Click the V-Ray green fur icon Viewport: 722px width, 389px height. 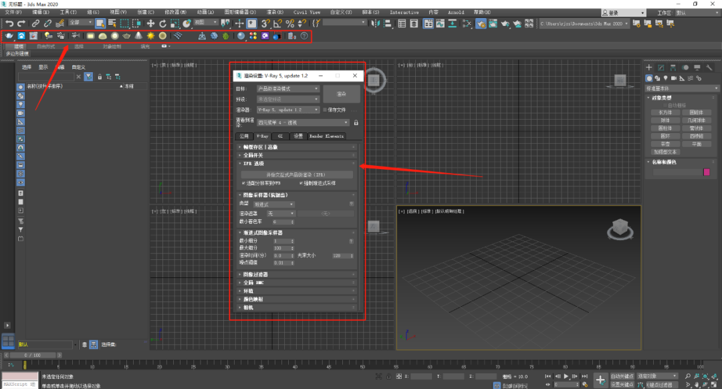226,35
